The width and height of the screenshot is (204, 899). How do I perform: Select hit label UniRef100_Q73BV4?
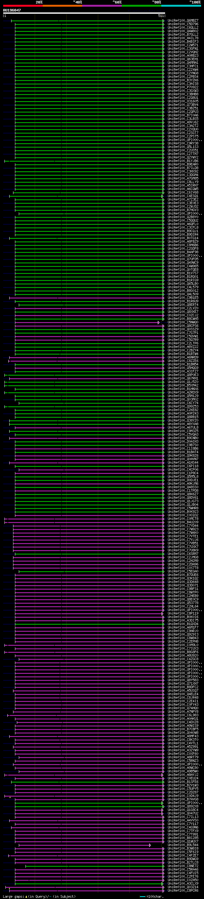tap(183, 105)
